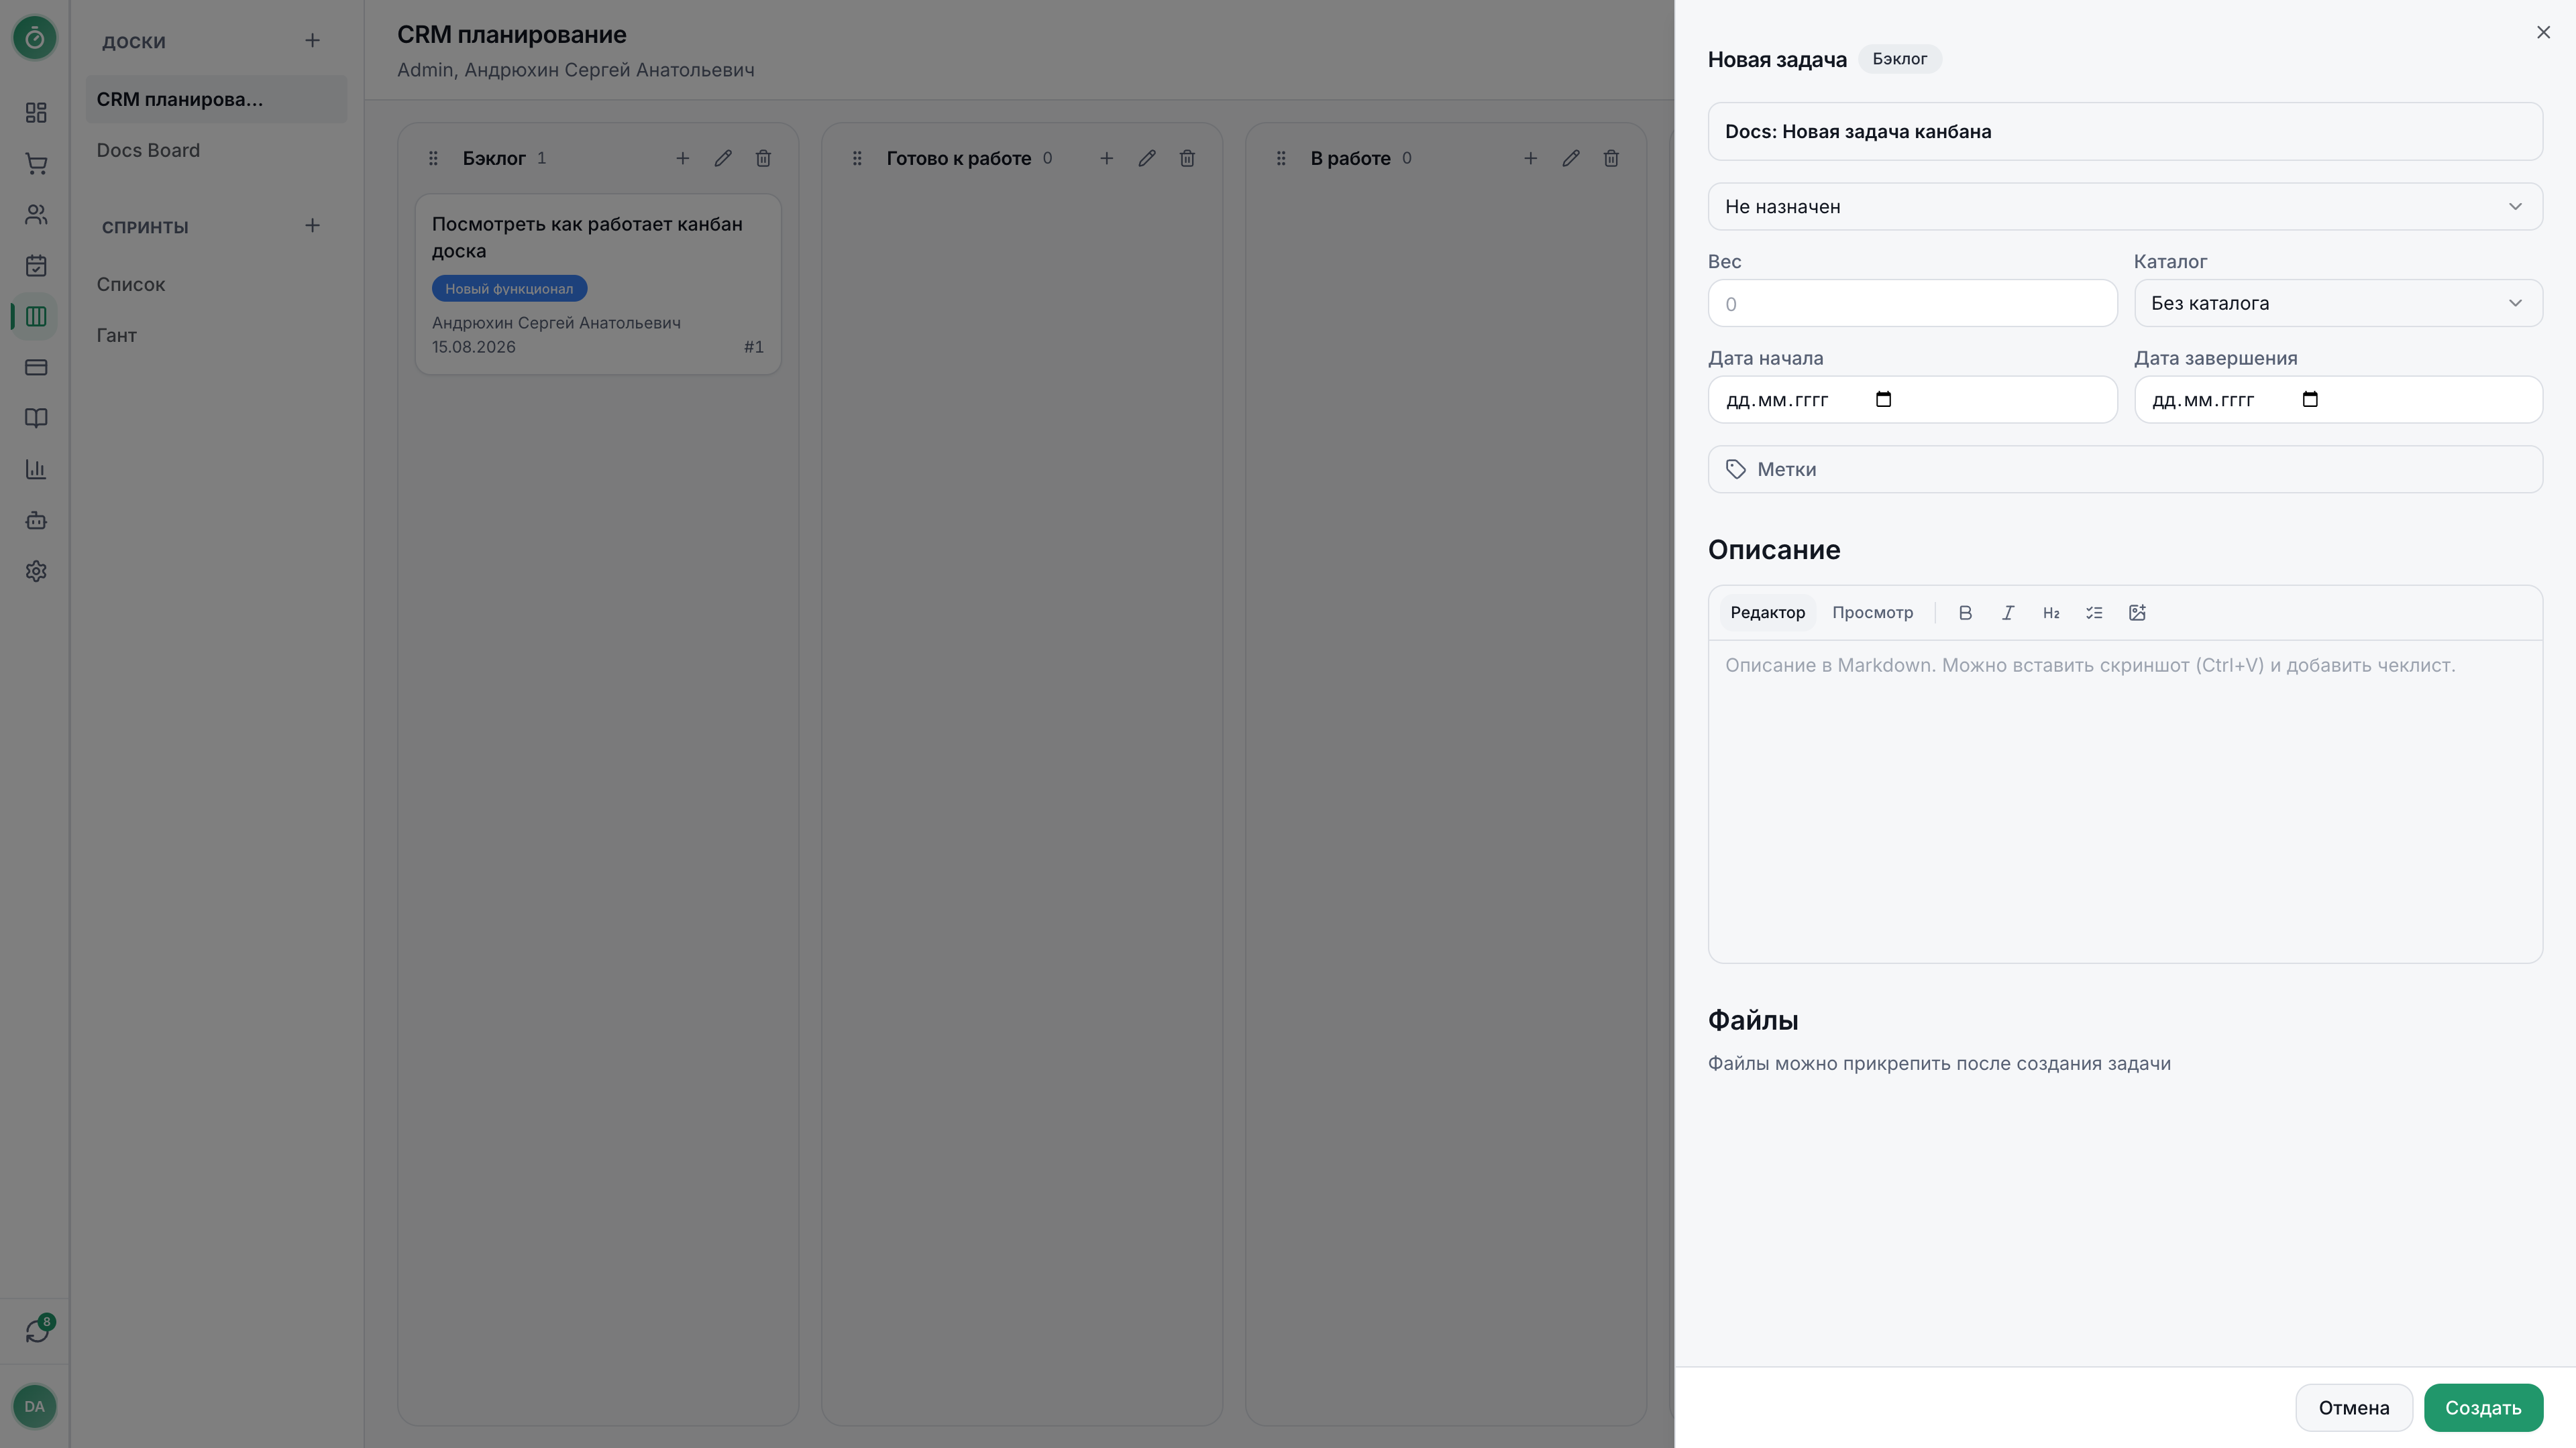Open the Docs Board
Image resolution: width=2576 pixels, height=1448 pixels.
(x=217, y=151)
